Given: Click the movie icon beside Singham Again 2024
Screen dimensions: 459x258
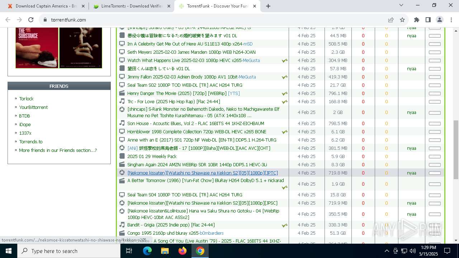Looking at the screenshot, I should click(x=122, y=164).
